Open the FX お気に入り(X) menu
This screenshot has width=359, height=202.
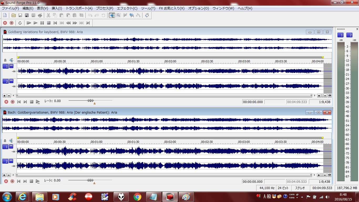(172, 8)
